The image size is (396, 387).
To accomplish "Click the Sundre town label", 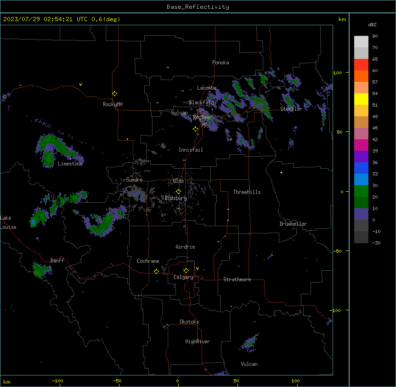I will pyautogui.click(x=134, y=180).
